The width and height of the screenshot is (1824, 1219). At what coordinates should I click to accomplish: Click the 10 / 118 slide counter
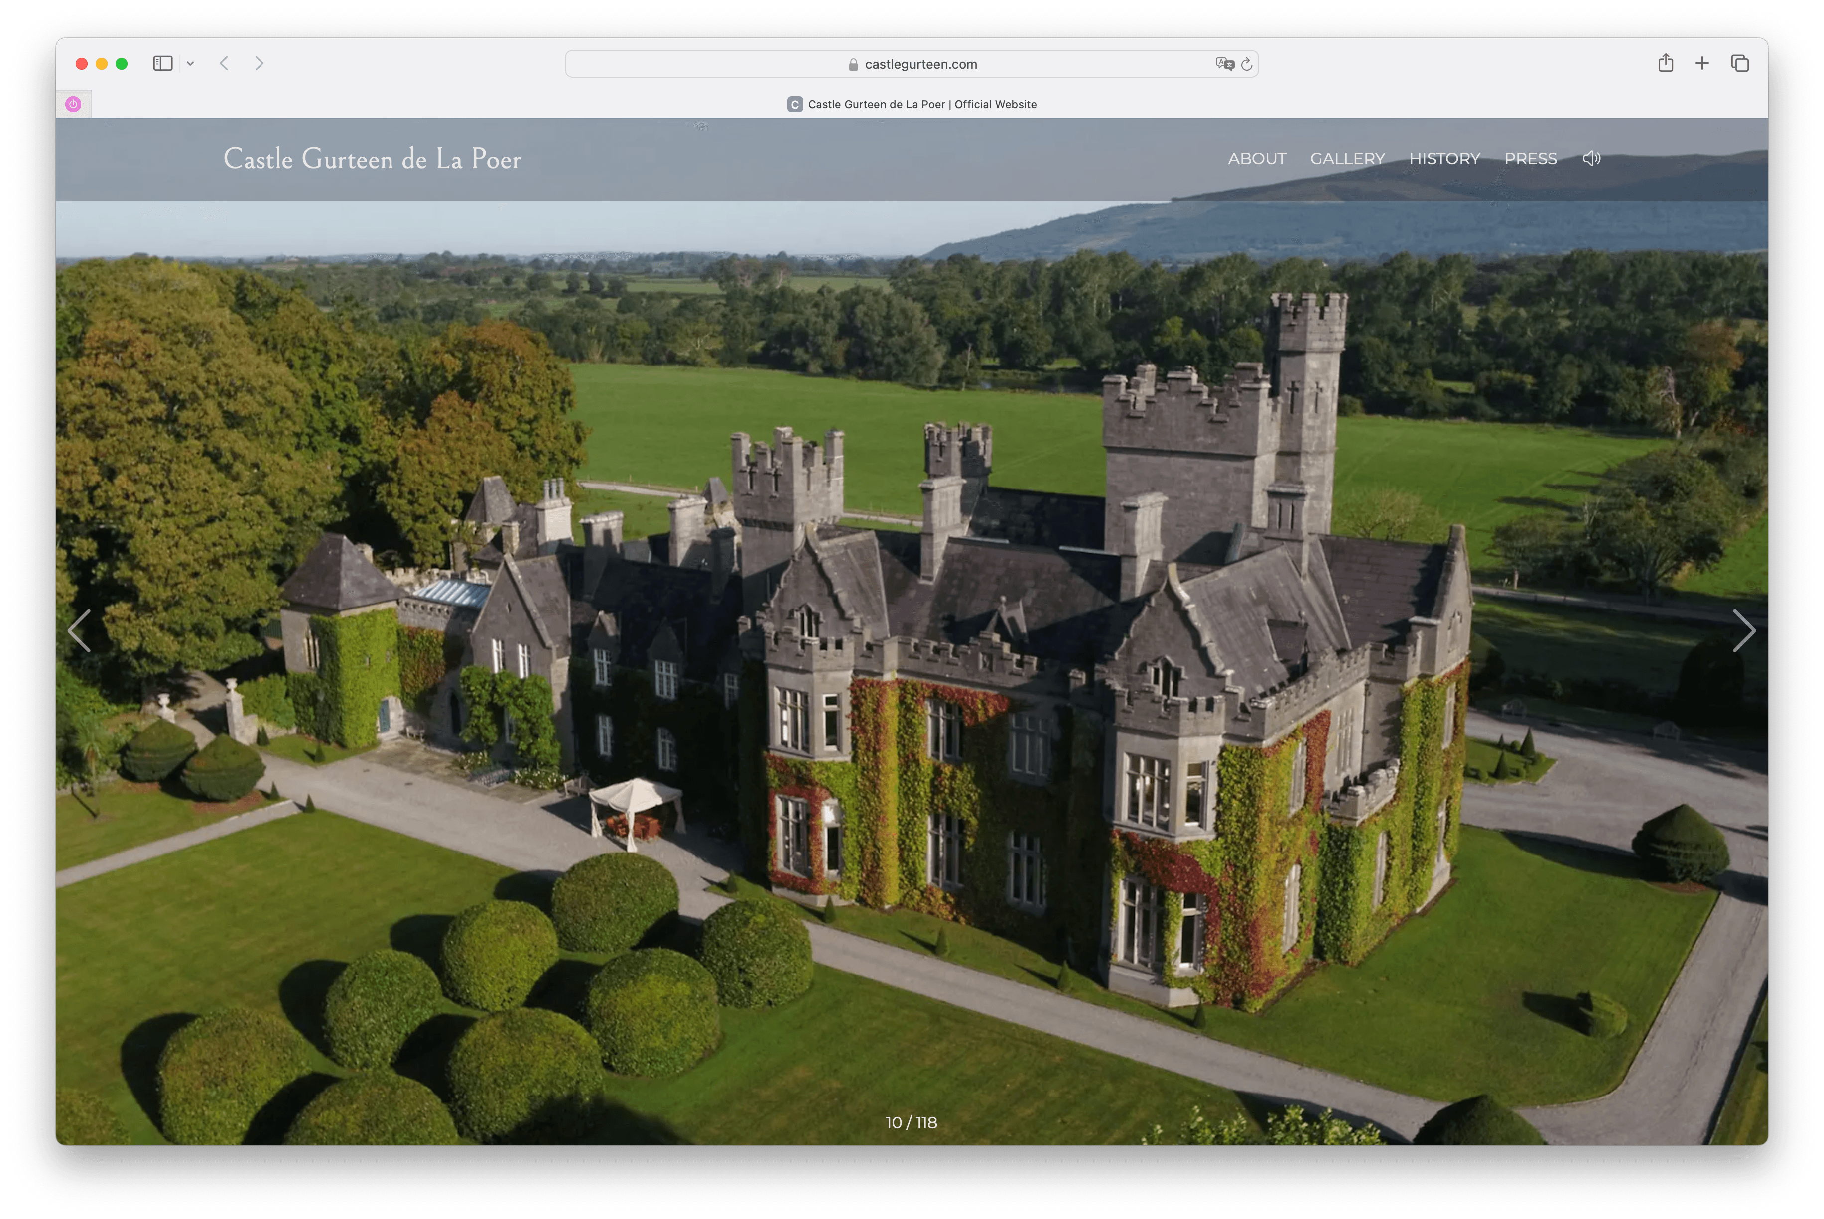pyautogui.click(x=911, y=1122)
